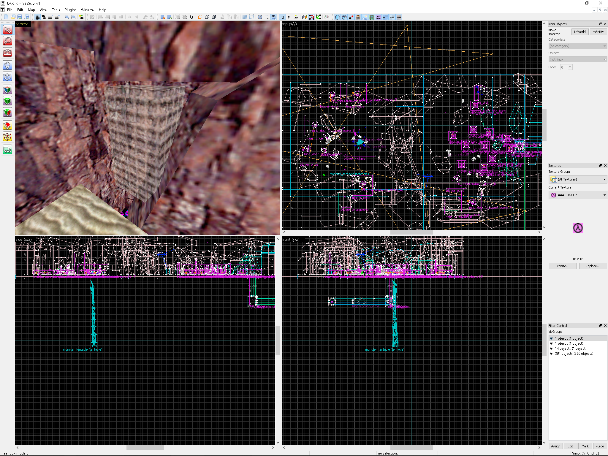The image size is (608, 456).
Task: Click the Purge visgroup button
Action: [600, 446]
